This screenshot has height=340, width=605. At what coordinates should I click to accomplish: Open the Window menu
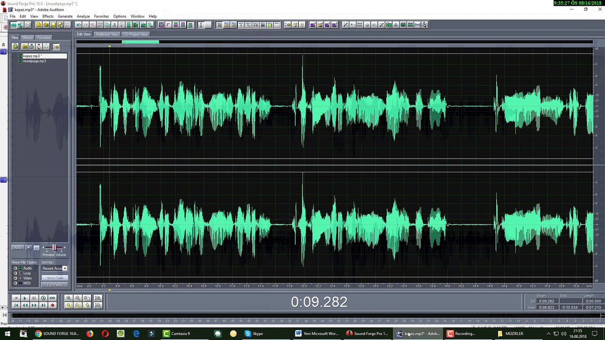pos(138,16)
